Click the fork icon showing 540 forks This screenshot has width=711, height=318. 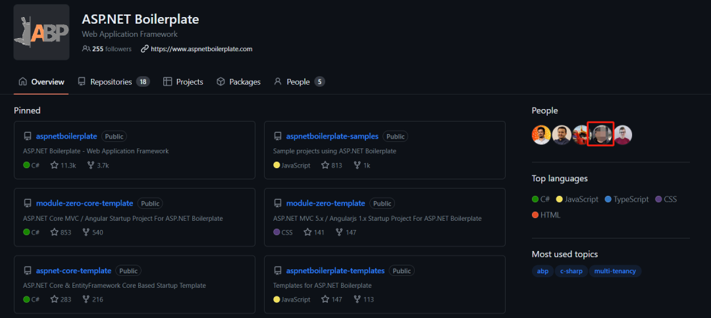(86, 232)
